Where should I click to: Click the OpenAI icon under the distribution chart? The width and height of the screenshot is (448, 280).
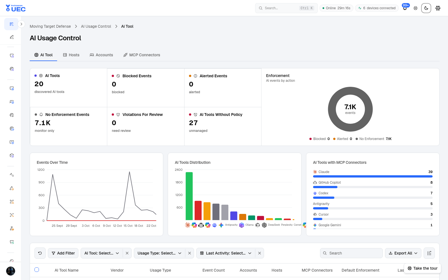click(x=264, y=225)
